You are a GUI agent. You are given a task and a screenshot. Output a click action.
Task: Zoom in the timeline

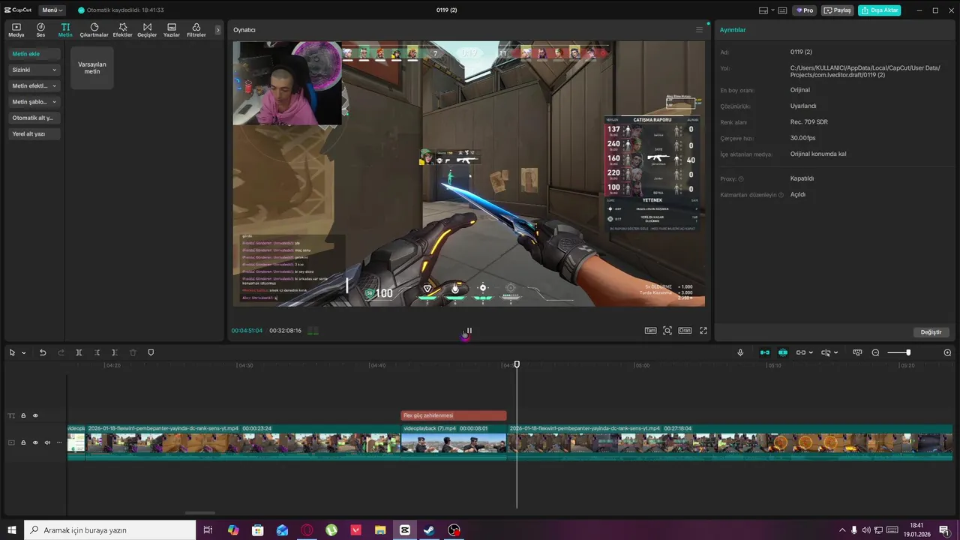pos(947,352)
